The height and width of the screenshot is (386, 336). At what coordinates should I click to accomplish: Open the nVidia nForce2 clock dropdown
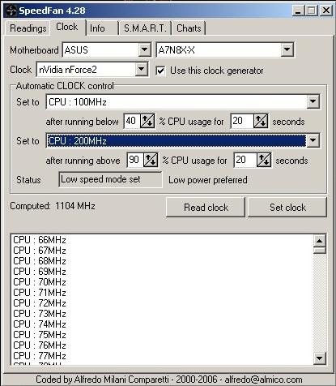click(142, 70)
